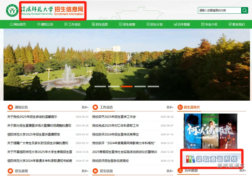The height and width of the screenshot is (176, 252).
Task: Click the phone icon beside 联系我们
Action: point(230,24)
